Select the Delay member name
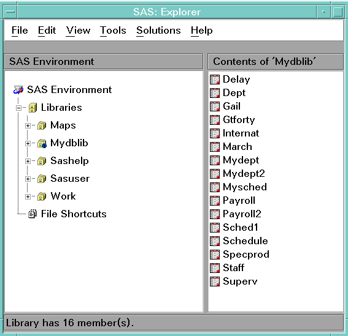 [236, 80]
